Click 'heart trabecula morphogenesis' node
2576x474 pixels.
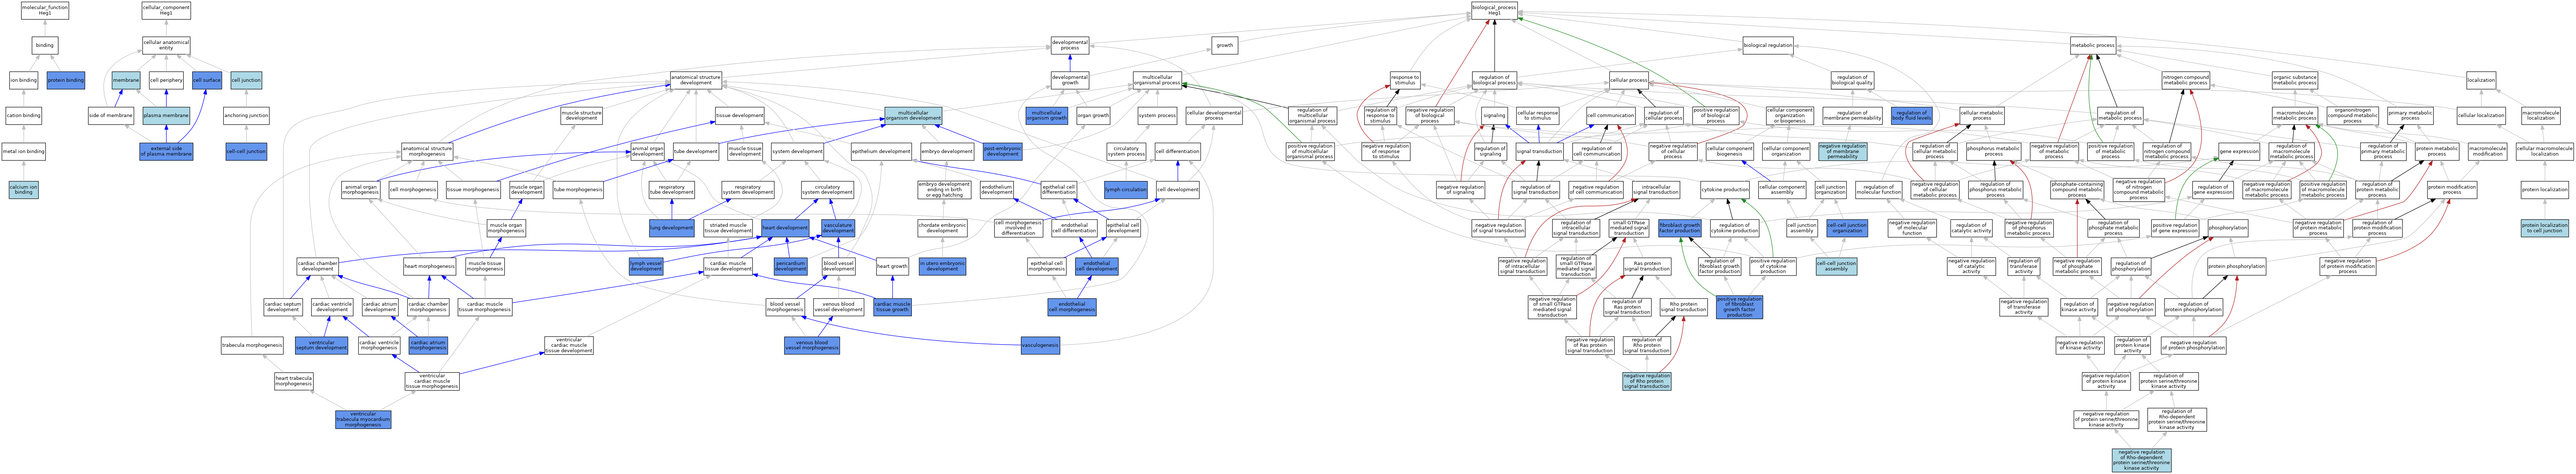tap(294, 381)
